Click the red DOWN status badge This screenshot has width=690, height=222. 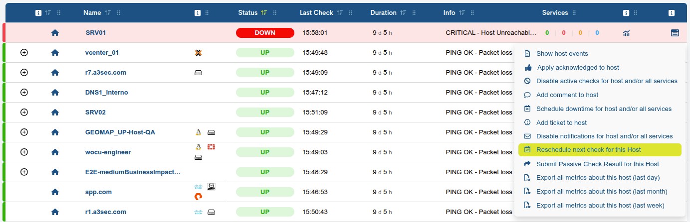(265, 33)
